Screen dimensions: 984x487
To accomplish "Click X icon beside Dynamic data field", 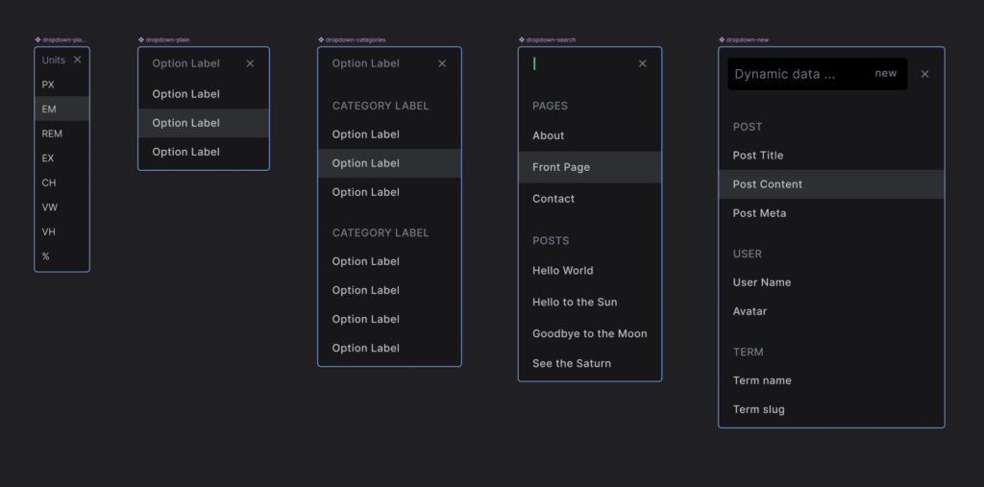I will click(x=924, y=74).
